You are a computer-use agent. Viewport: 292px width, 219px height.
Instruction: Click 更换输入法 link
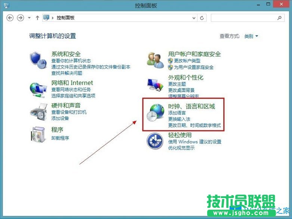point(179,119)
